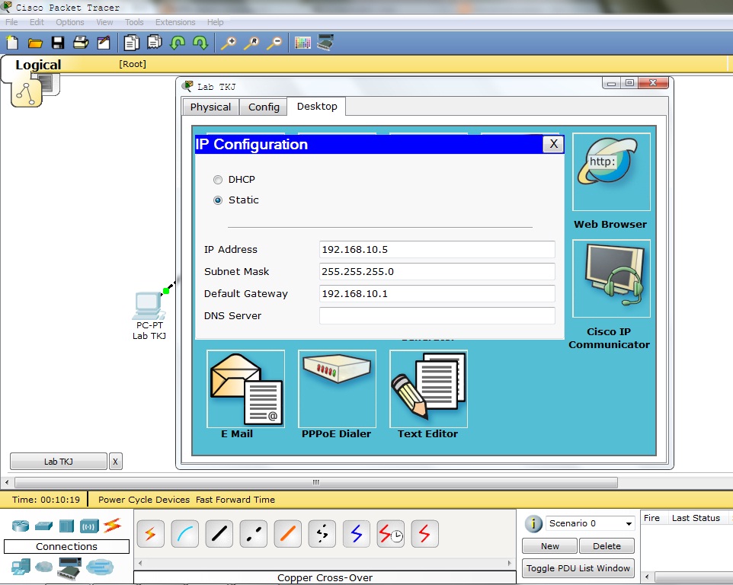Launch Cisco IP Communicator app
Image resolution: width=733 pixels, height=585 pixels.
coord(611,279)
